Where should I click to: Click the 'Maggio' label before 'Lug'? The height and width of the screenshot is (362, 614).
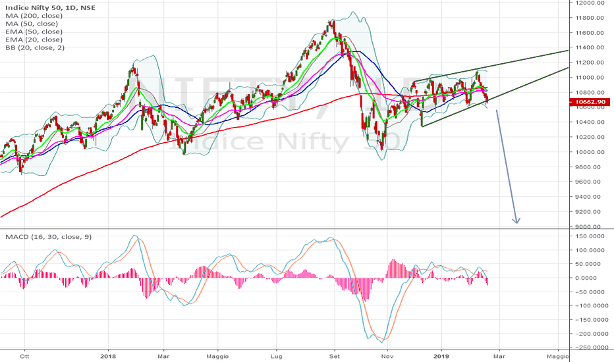217,357
